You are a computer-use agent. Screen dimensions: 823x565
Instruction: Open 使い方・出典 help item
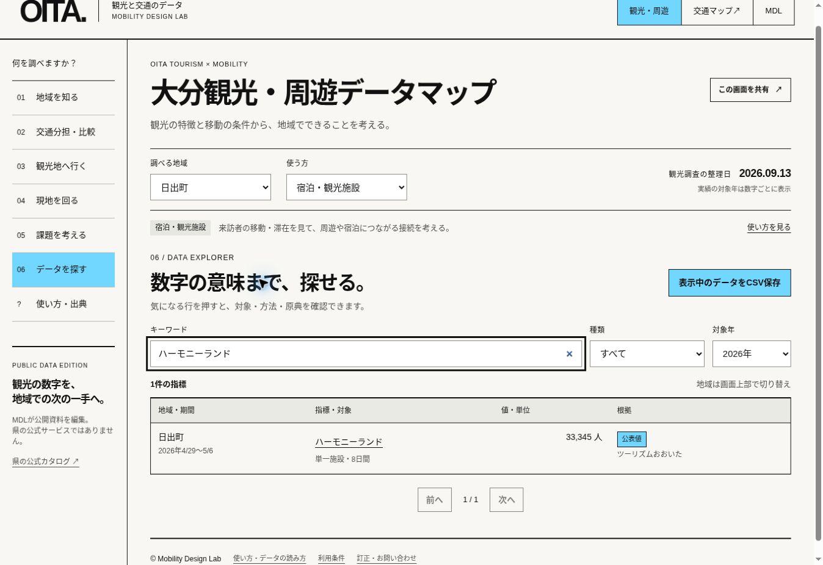63,304
